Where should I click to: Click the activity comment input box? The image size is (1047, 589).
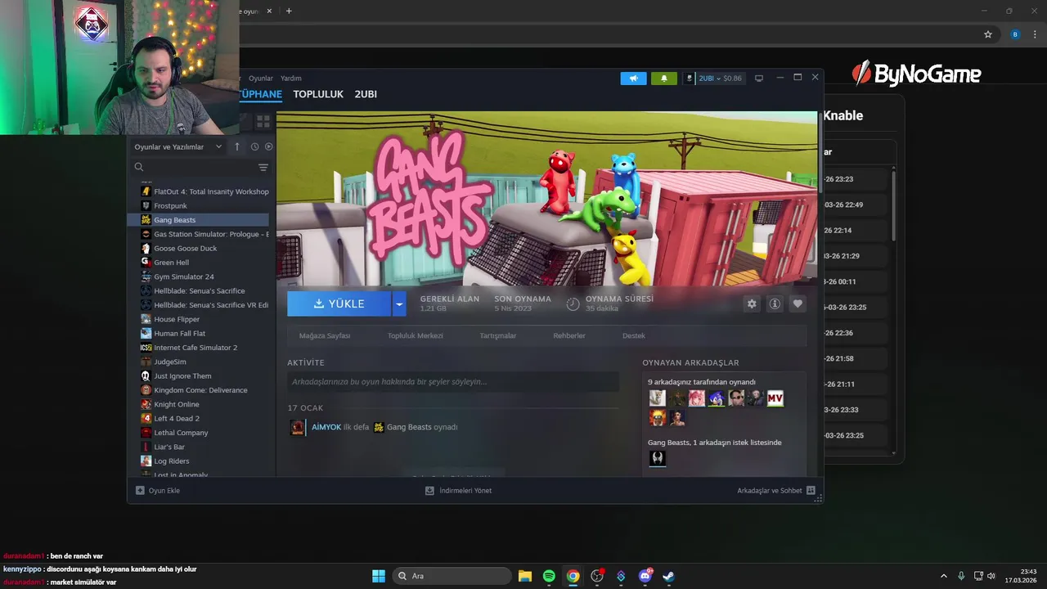point(453,382)
